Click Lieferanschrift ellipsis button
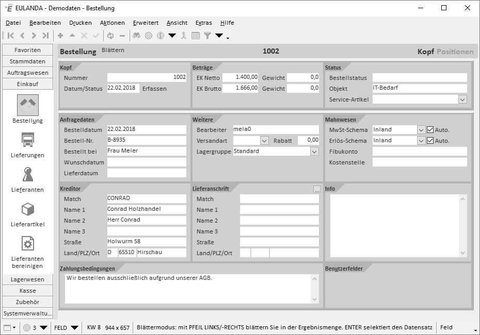This screenshot has width=480, height=335. (x=317, y=189)
